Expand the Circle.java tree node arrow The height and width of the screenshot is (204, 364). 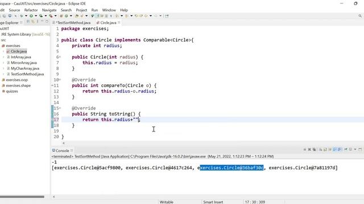3,52
